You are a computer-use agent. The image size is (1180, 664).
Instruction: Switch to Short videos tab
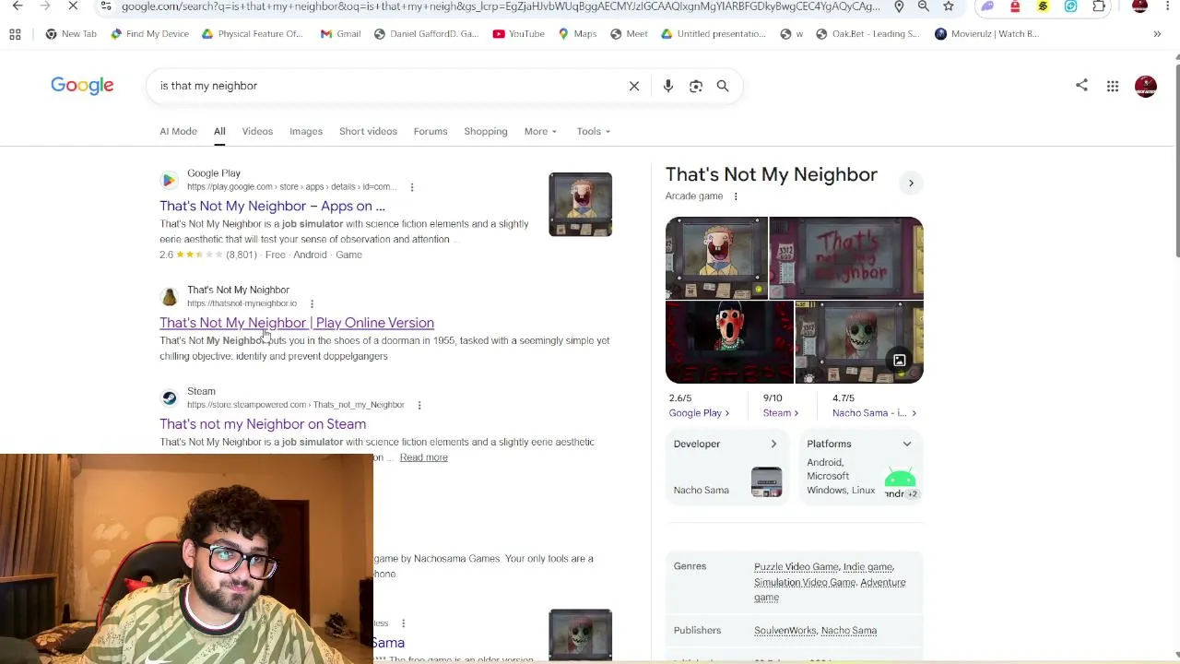[x=368, y=131]
